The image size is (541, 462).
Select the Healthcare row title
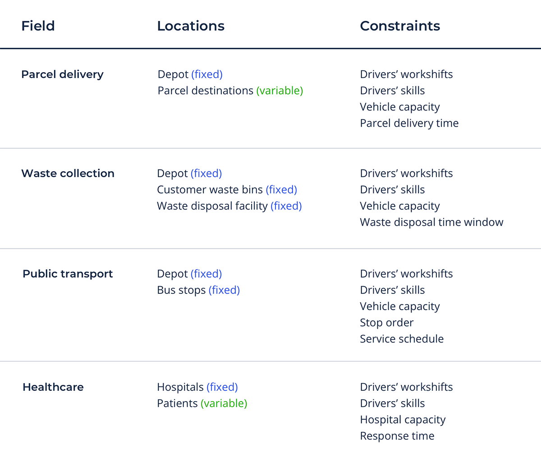coord(53,387)
